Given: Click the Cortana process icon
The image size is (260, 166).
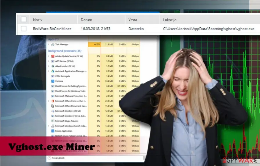Looking at the screenshot, I should pyautogui.click(x=53, y=81).
